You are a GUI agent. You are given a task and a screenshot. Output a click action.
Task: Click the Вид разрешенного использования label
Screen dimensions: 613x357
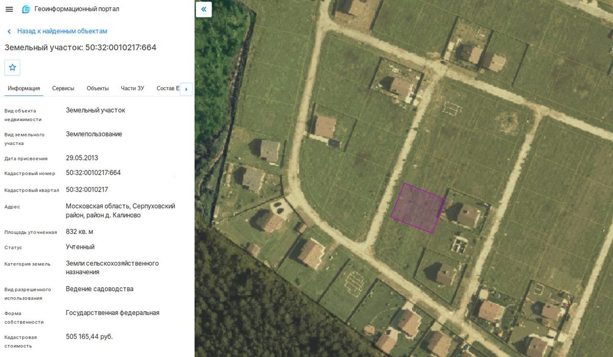click(x=28, y=294)
